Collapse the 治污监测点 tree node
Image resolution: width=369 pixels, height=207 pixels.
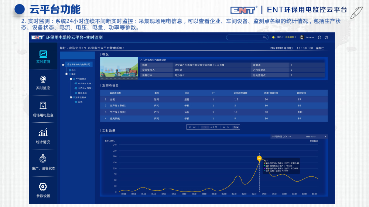[x=71, y=98]
